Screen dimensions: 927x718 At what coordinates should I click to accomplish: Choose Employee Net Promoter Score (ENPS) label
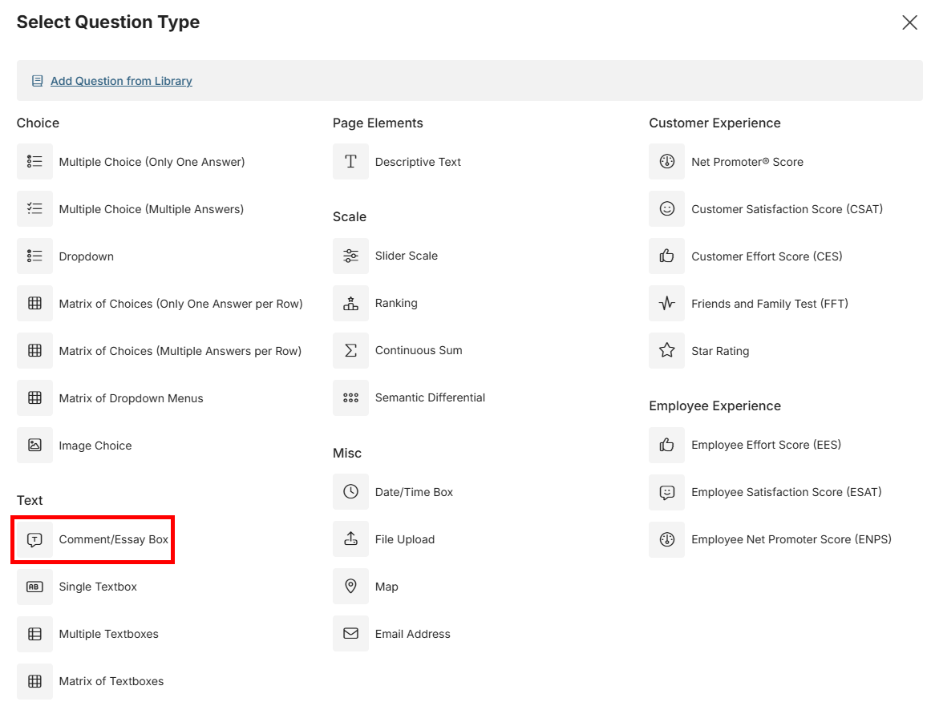tap(791, 539)
